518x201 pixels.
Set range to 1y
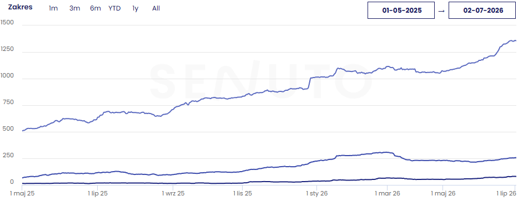point(135,8)
